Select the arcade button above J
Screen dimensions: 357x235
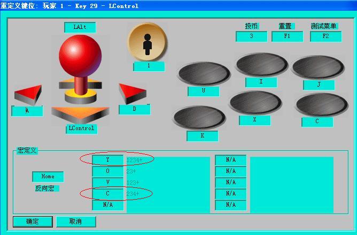[318, 67]
